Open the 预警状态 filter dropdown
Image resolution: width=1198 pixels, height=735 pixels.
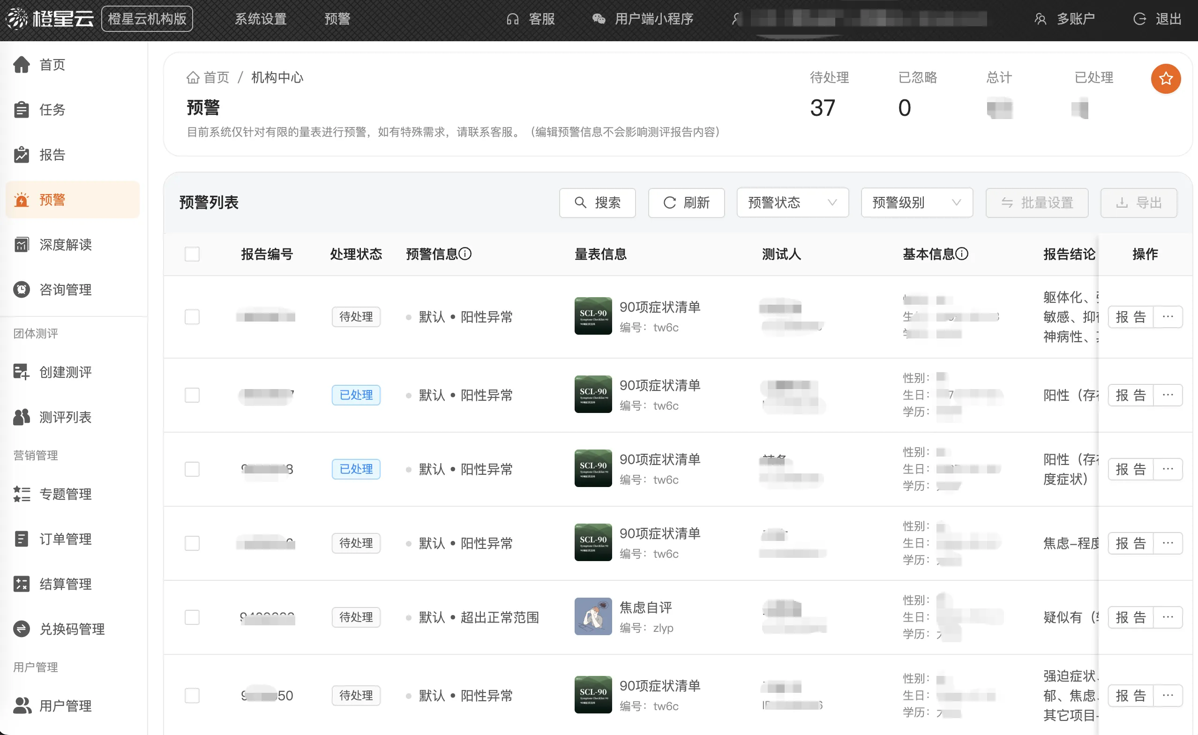pyautogui.click(x=792, y=202)
